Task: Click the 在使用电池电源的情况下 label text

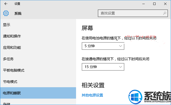Action: pos(101,38)
